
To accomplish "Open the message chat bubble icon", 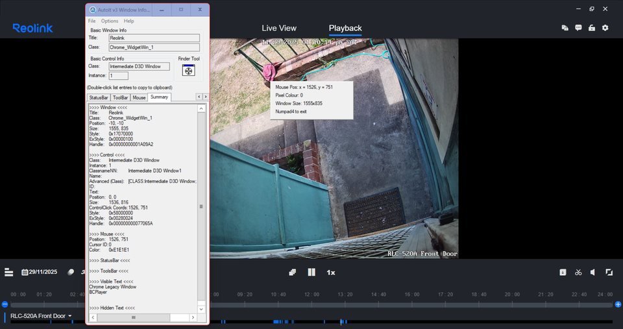I will [578, 28].
